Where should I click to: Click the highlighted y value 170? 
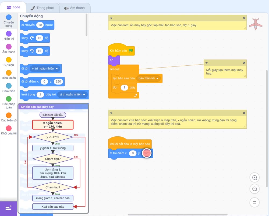147,153
